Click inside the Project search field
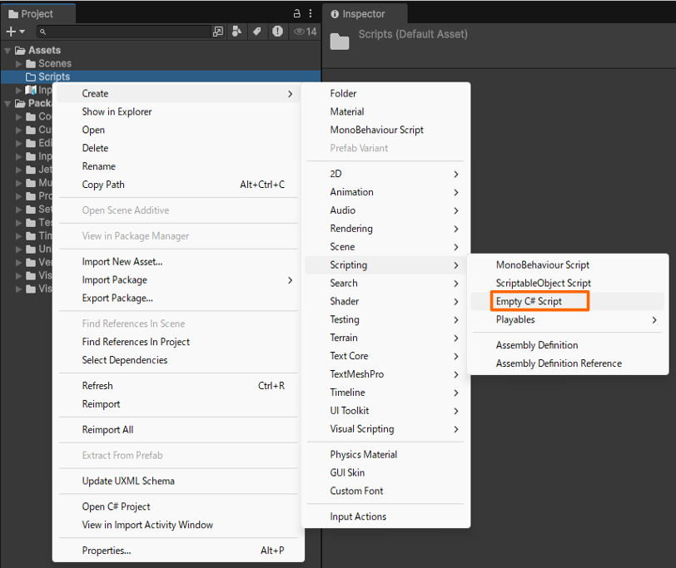The width and height of the screenshot is (676, 568). tap(125, 32)
